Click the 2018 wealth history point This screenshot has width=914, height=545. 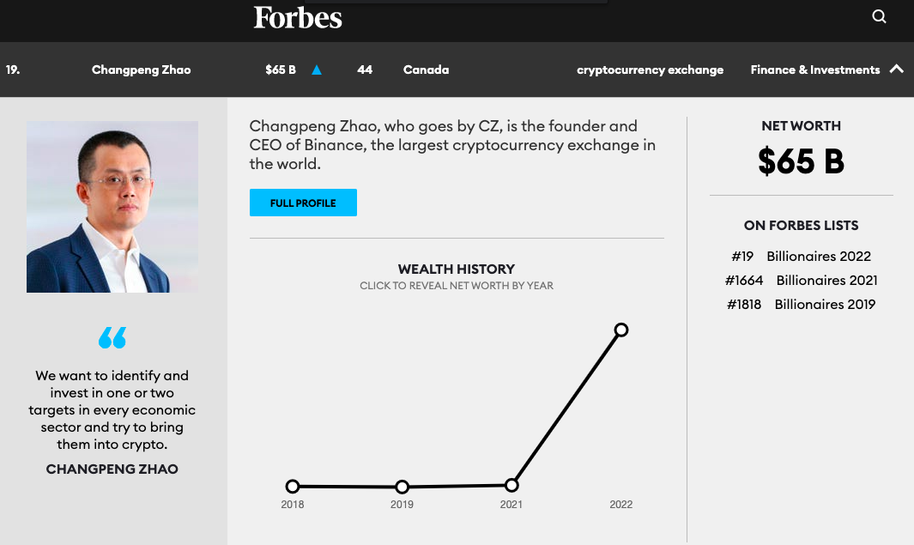pos(293,487)
